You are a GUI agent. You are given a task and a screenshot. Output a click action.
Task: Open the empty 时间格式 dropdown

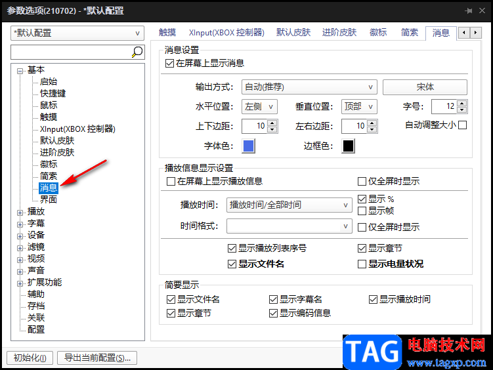[x=289, y=226]
